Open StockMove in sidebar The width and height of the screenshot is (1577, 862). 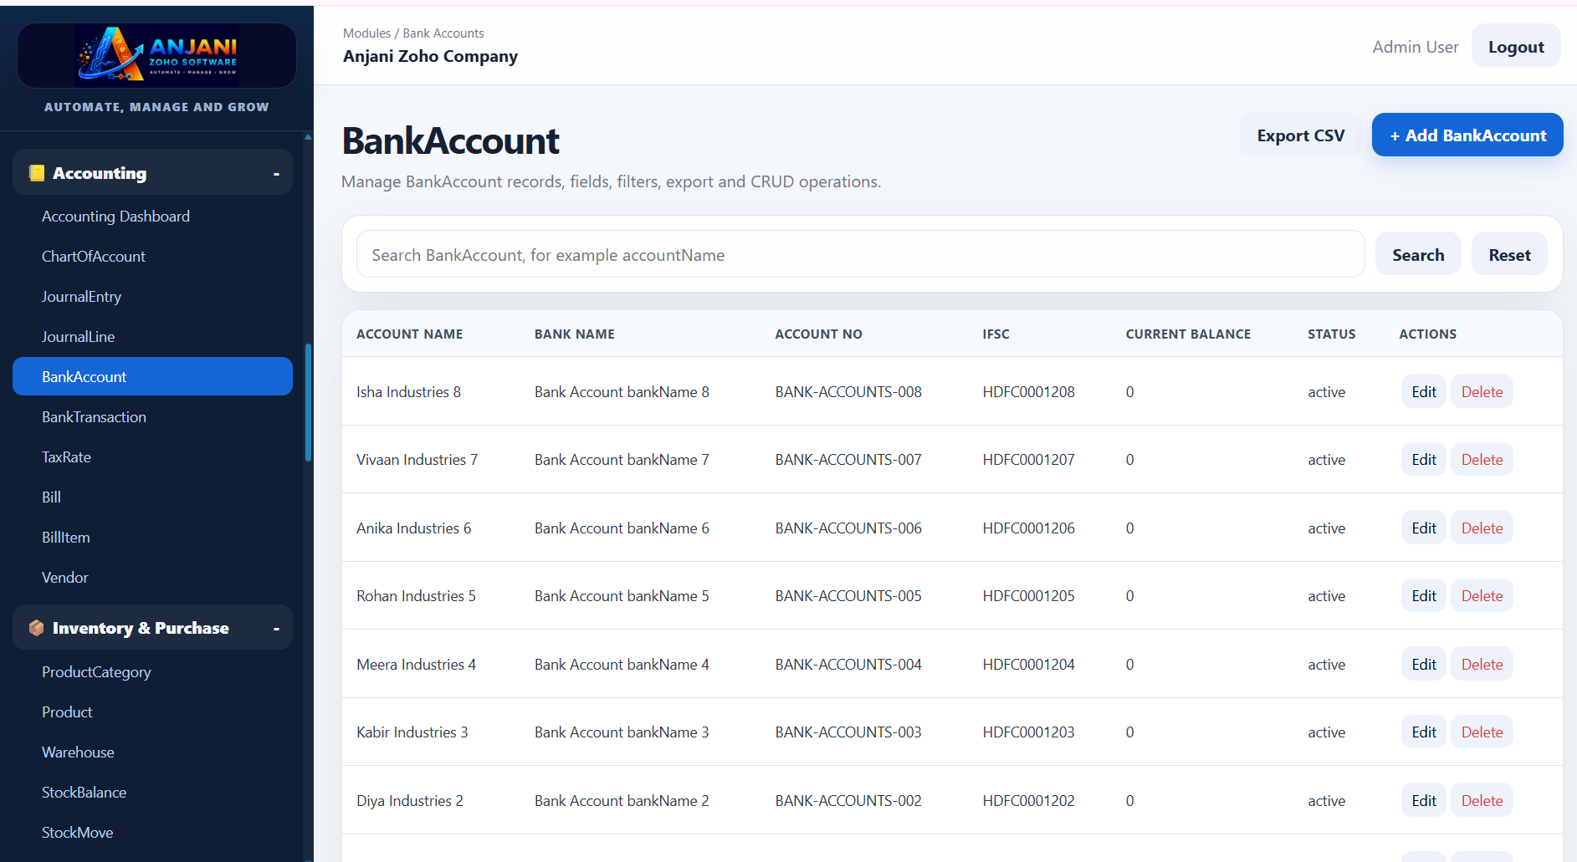coord(152,833)
